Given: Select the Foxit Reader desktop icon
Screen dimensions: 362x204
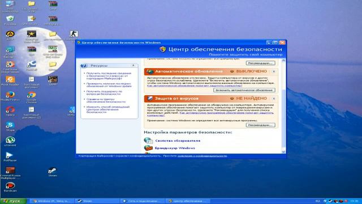Looking at the screenshot, I should point(10,79).
